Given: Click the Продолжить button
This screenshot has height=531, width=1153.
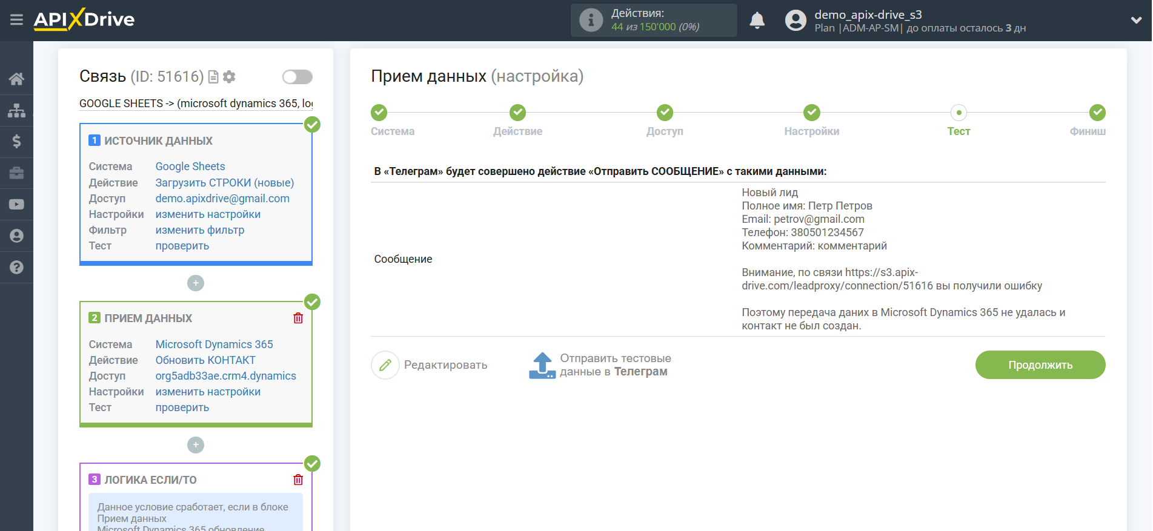Looking at the screenshot, I should [x=1040, y=365].
